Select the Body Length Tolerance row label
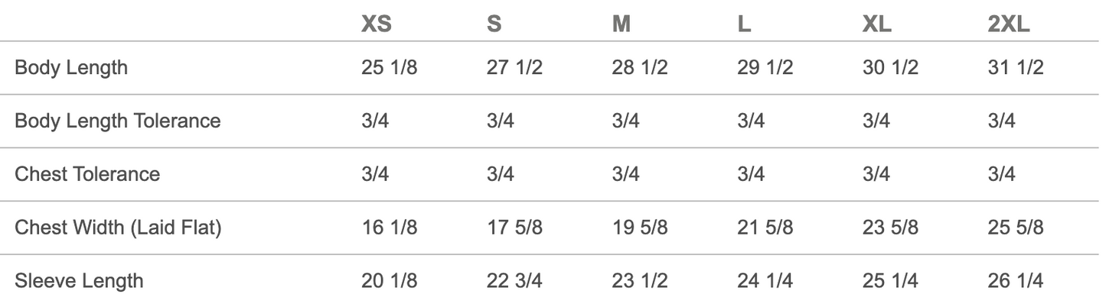This screenshot has width=1106, height=307. (118, 121)
